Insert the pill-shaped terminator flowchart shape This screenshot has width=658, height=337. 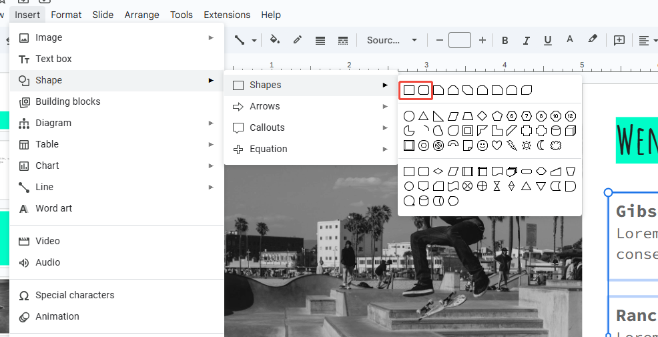click(x=527, y=172)
